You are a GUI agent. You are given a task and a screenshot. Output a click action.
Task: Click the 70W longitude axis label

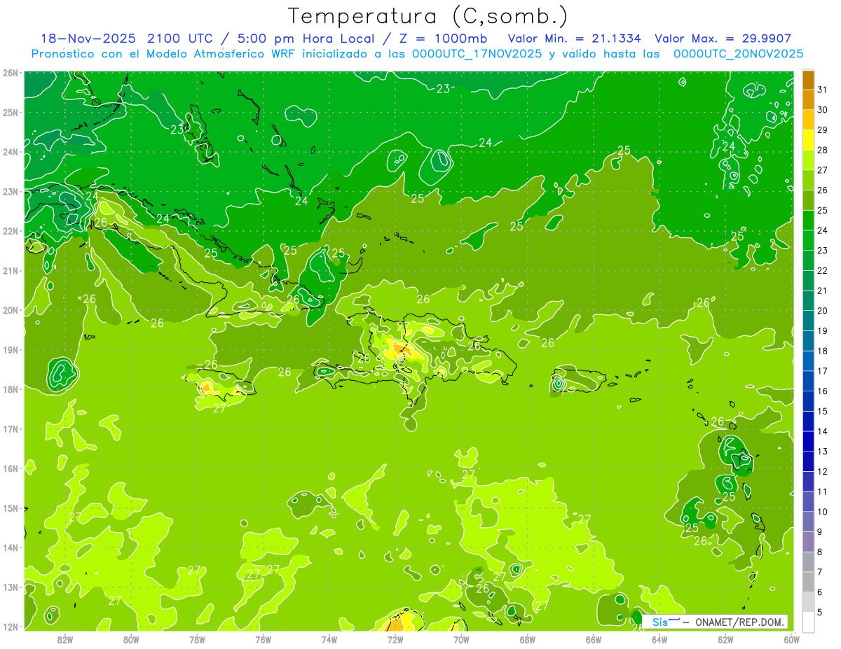(x=461, y=639)
